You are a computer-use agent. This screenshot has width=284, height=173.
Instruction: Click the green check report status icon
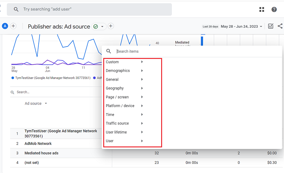tap(95, 27)
